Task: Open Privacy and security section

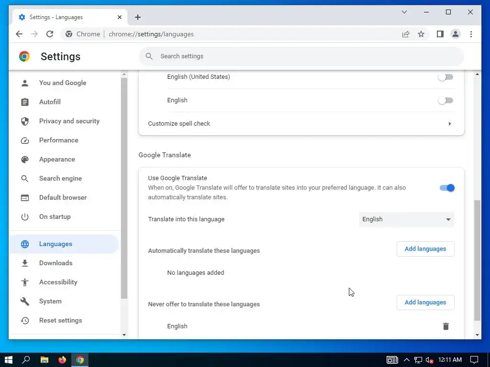Action: [69, 121]
